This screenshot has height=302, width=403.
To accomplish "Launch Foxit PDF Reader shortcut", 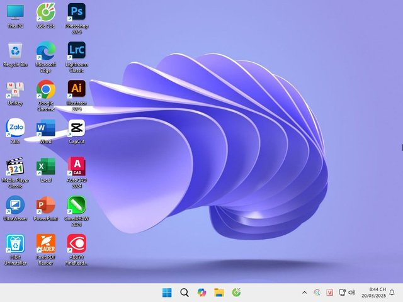I will [46, 250].
